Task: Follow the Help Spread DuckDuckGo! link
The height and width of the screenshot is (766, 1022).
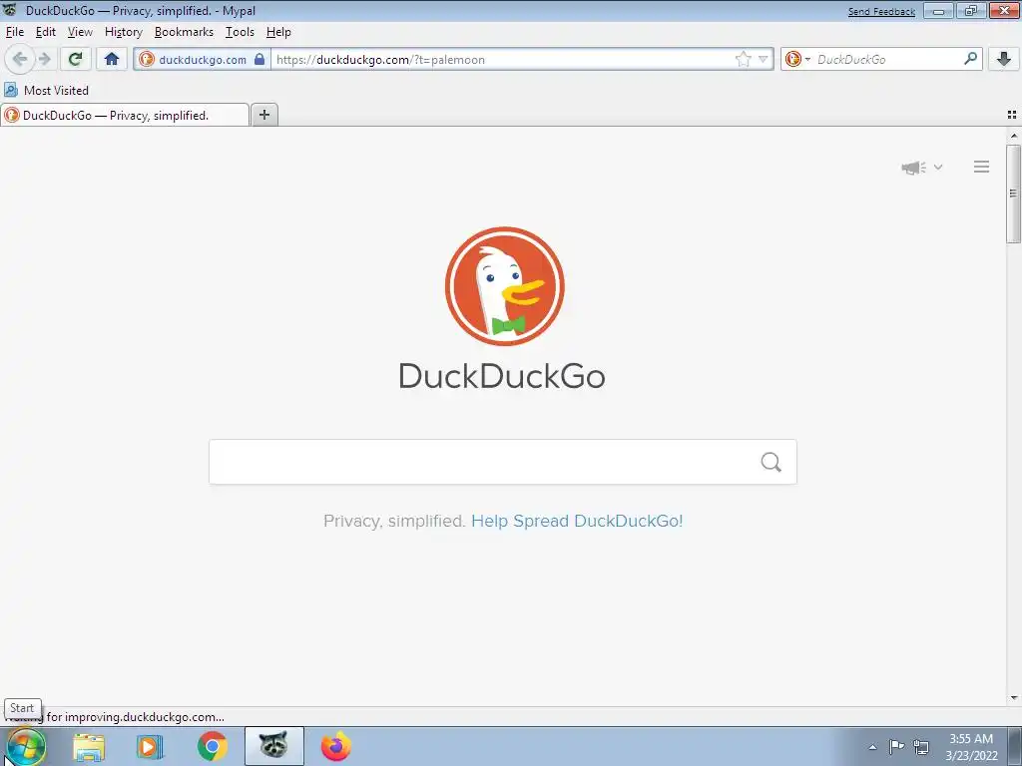Action: coord(577,521)
